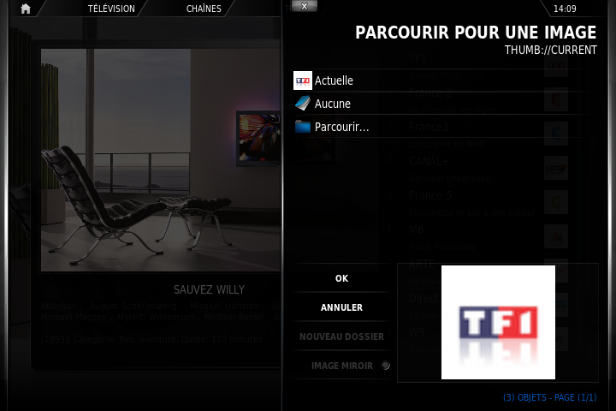Click the Sauvez Willy programme title
This screenshot has width=616, height=411.
(209, 289)
